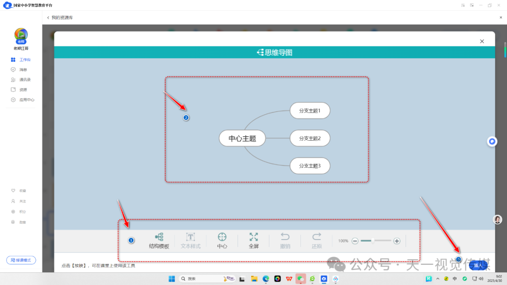Switch to 工作台 in the sidebar

pos(22,59)
